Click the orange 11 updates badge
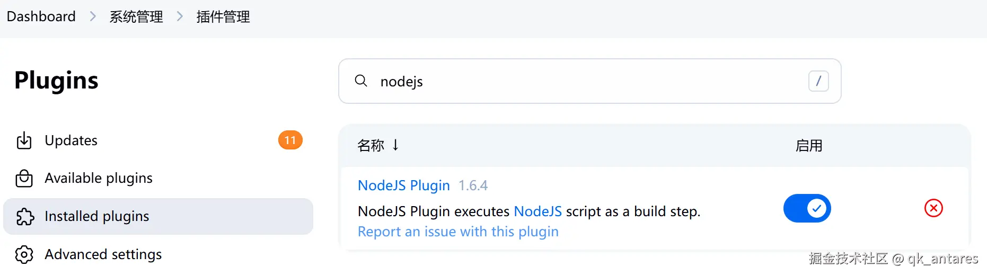Screen dimensions: 987x275 tap(290, 140)
